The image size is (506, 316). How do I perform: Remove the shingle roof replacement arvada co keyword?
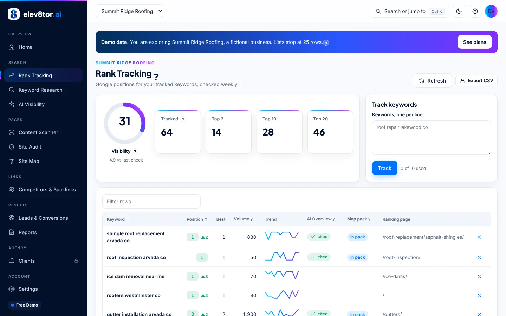(x=479, y=237)
